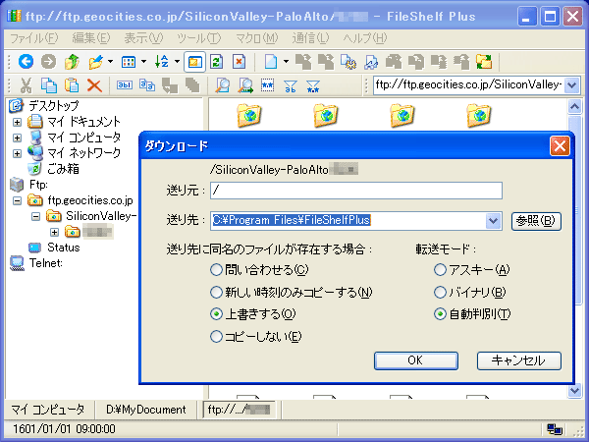Open the 通信(L) menu
The height and width of the screenshot is (442, 589).
pos(310,38)
